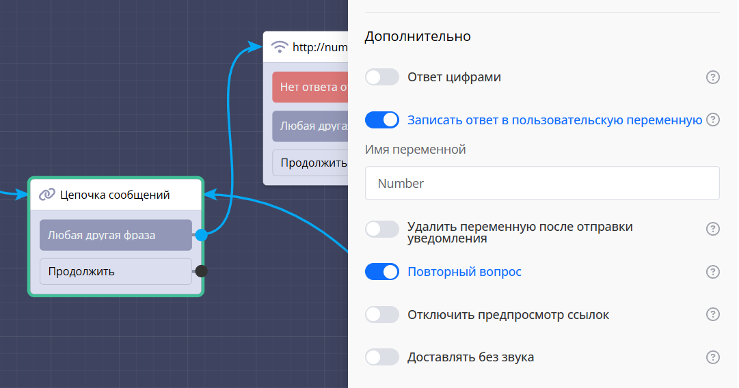Click the red "Нет ответа от" block
This screenshot has width=739, height=388.
tap(310, 87)
